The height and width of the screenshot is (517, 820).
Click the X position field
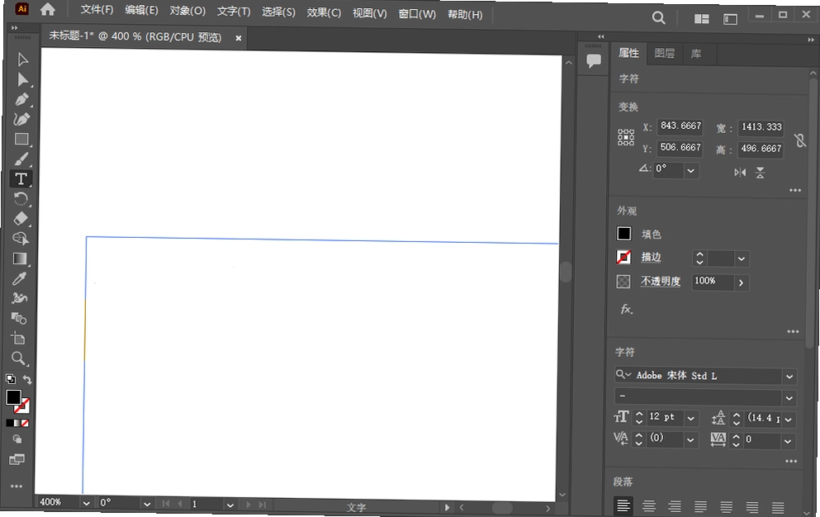(x=680, y=126)
